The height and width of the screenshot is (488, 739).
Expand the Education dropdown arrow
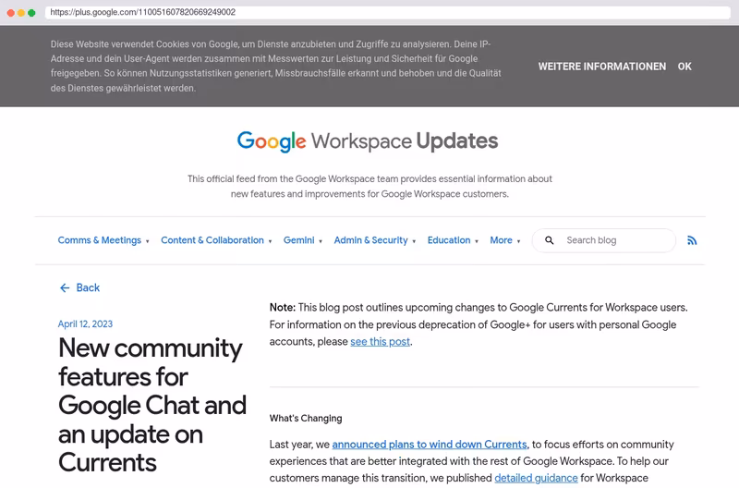point(477,241)
